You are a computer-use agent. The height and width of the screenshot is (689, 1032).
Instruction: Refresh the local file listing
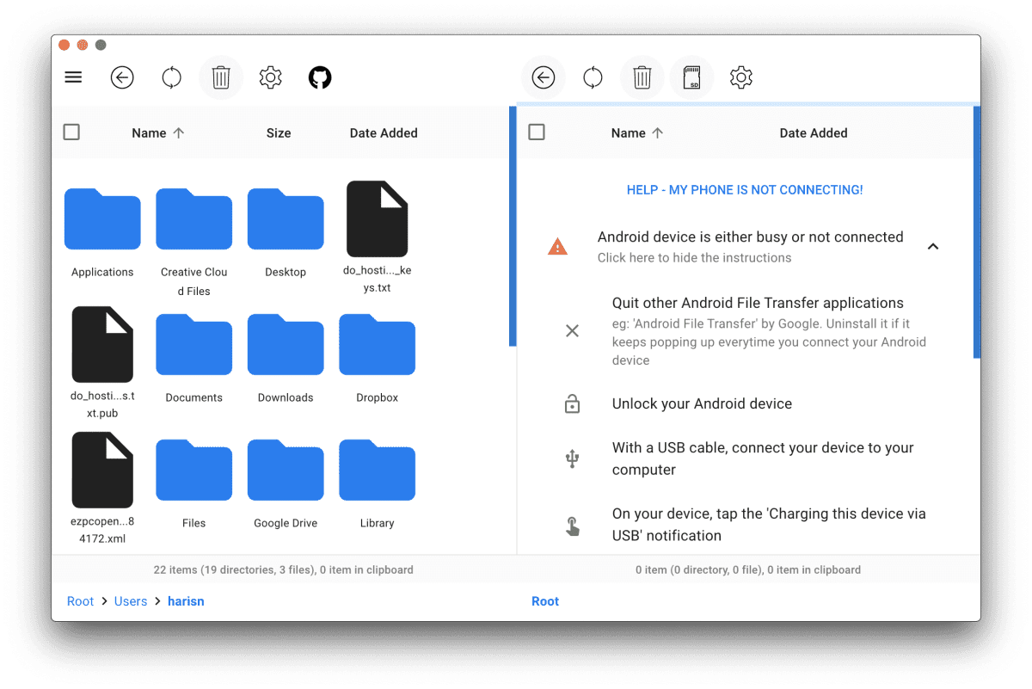171,77
